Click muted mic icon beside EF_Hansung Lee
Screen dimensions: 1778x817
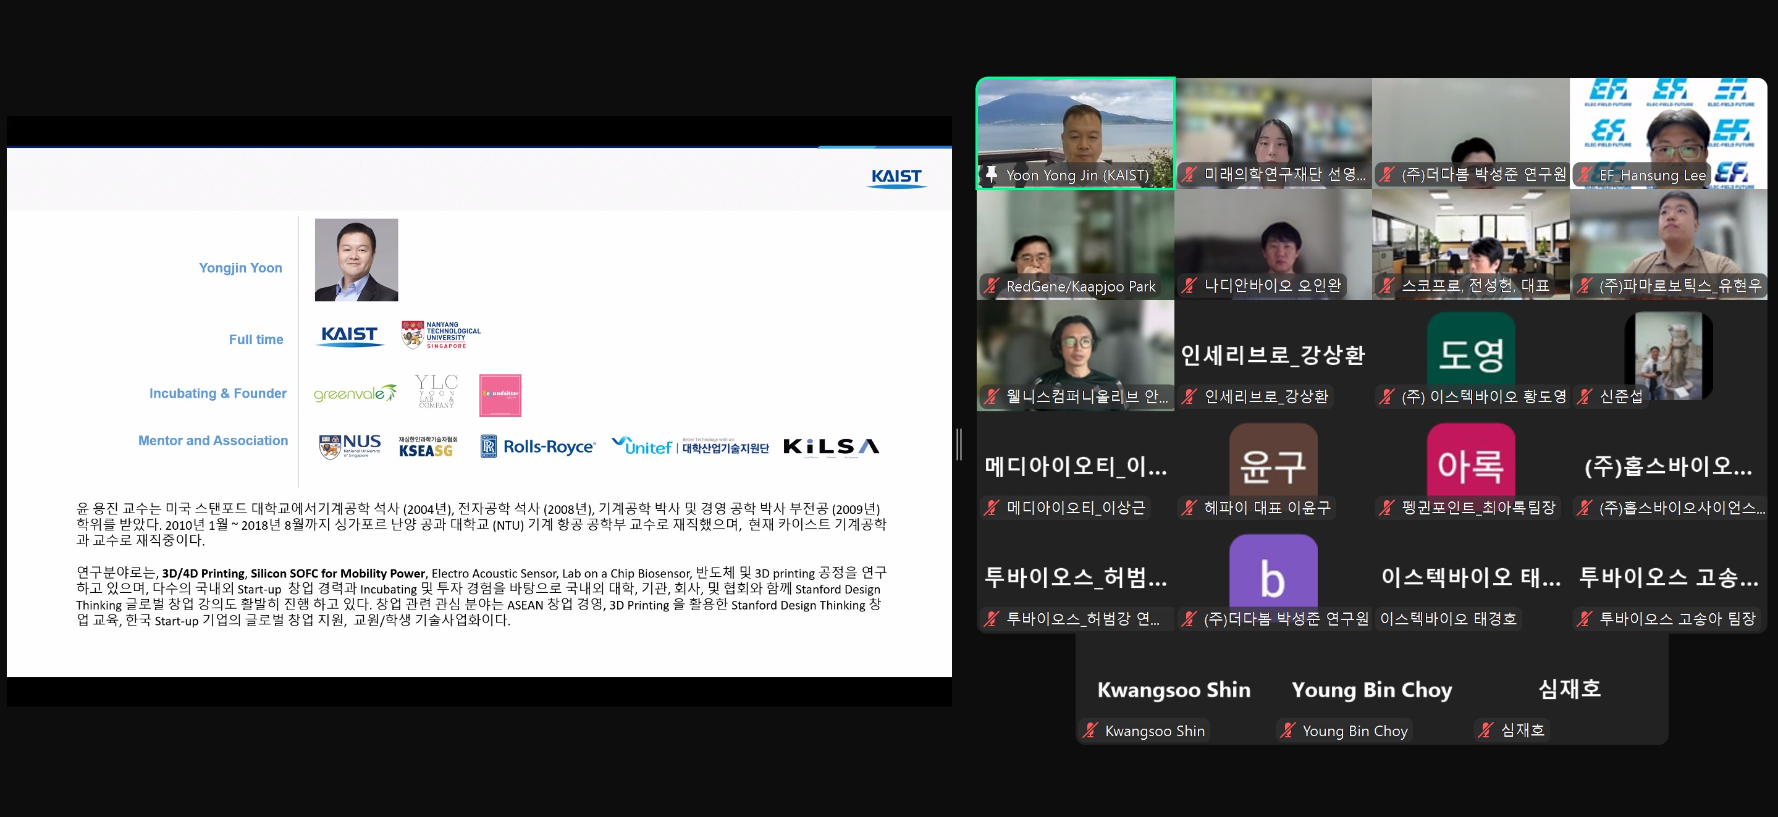click(1585, 175)
